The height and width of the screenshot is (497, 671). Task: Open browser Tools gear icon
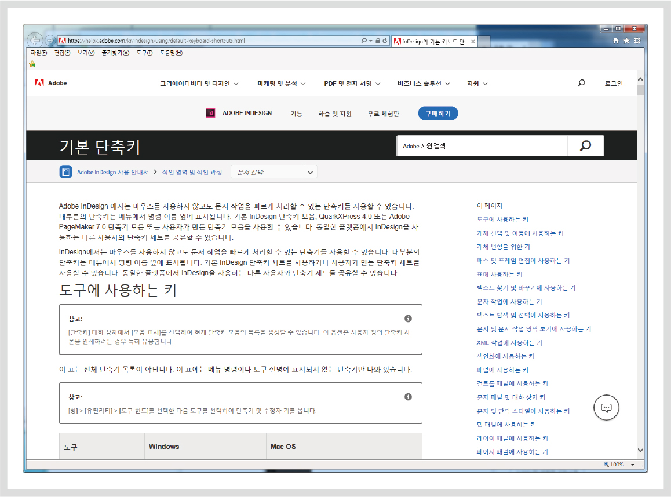point(637,41)
